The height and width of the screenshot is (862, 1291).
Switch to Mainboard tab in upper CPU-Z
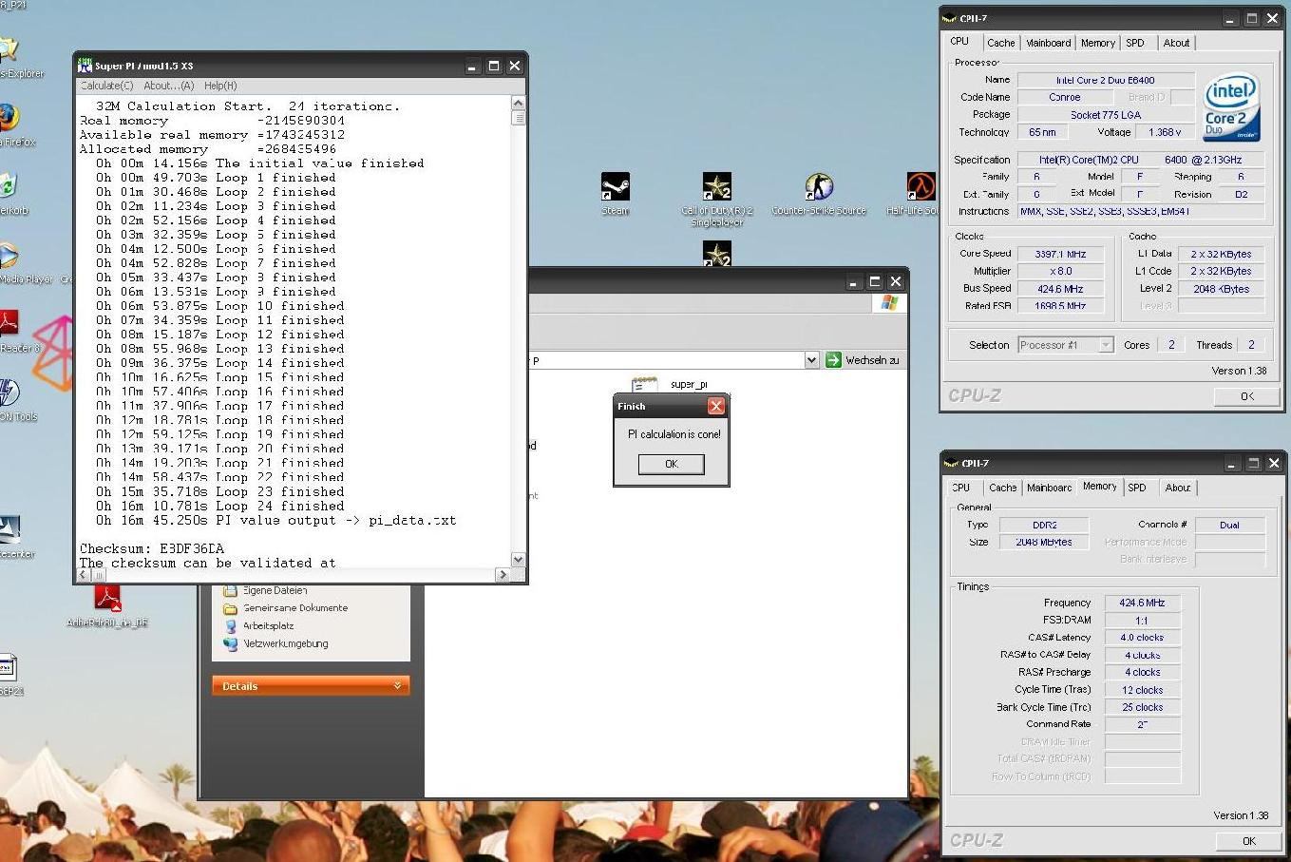[x=1048, y=43]
